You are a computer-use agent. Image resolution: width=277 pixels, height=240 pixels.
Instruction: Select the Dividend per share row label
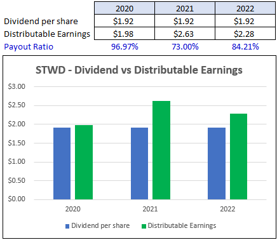click(x=41, y=22)
